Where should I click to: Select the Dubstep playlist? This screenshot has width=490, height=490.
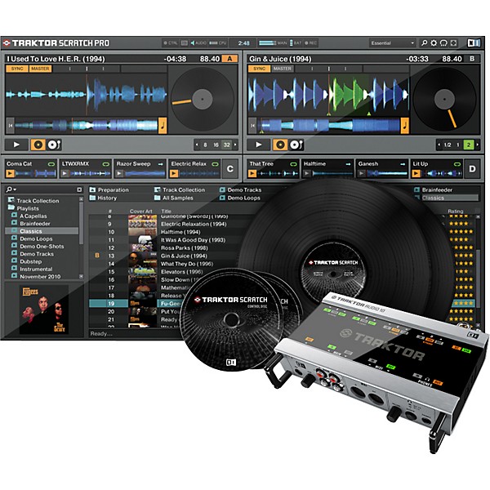point(31,261)
